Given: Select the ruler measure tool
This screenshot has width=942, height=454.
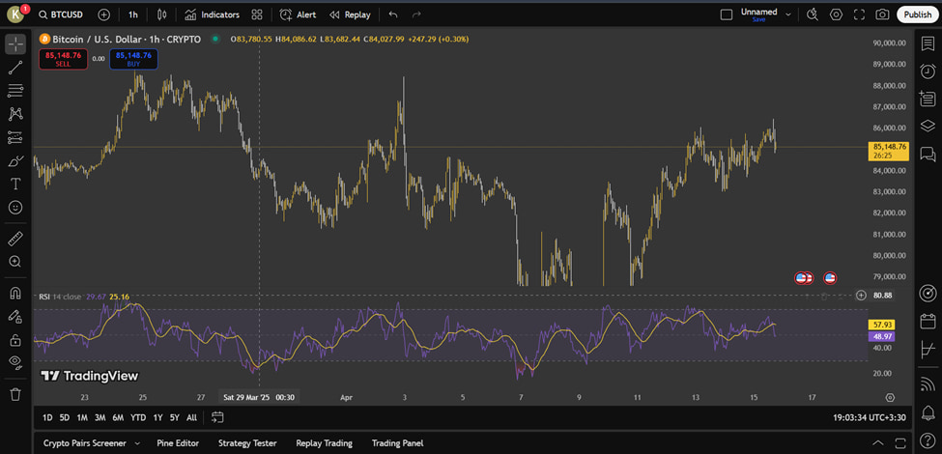Looking at the screenshot, I should 15,239.
